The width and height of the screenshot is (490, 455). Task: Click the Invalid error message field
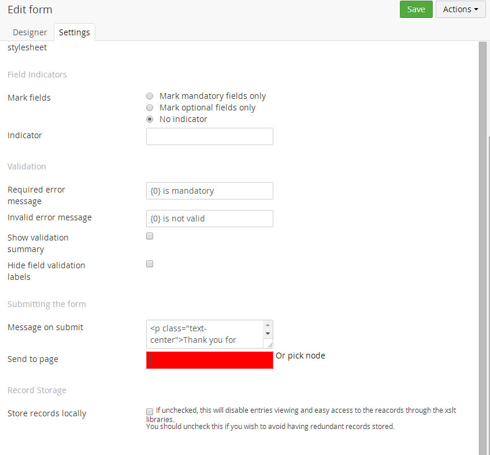209,219
